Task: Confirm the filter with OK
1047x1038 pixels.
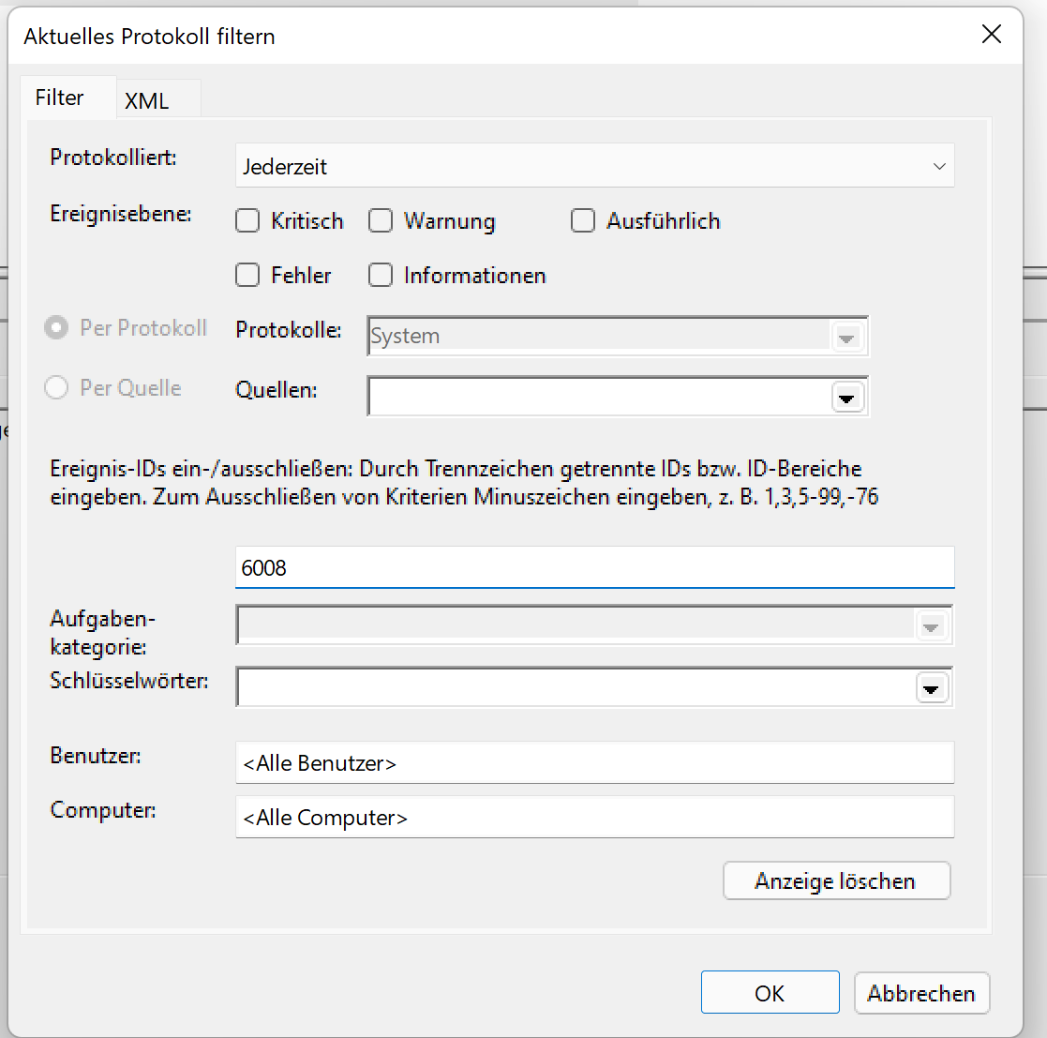Action: (x=770, y=993)
